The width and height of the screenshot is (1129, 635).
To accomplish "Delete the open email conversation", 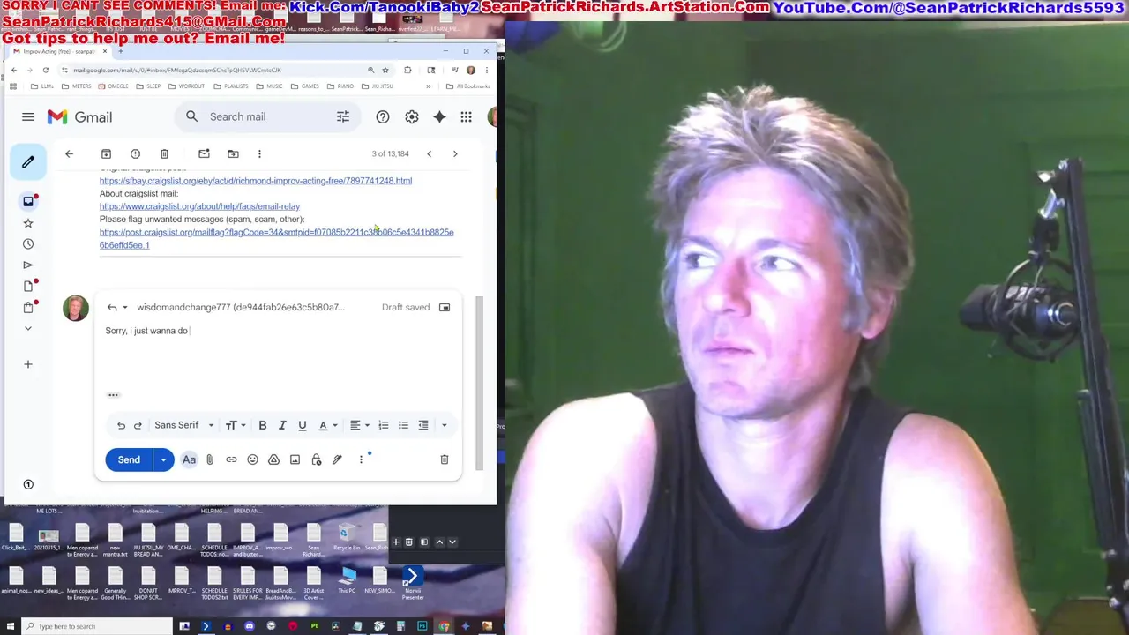I will [x=164, y=153].
